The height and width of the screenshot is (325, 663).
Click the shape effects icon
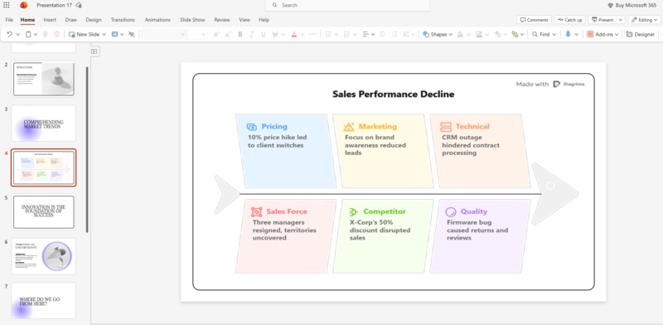pyautogui.click(x=498, y=34)
